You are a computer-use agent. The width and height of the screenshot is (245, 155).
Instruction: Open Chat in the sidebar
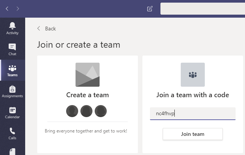click(12, 47)
